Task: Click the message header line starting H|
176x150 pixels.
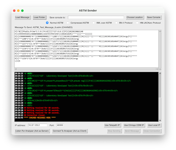Action: 49,32
